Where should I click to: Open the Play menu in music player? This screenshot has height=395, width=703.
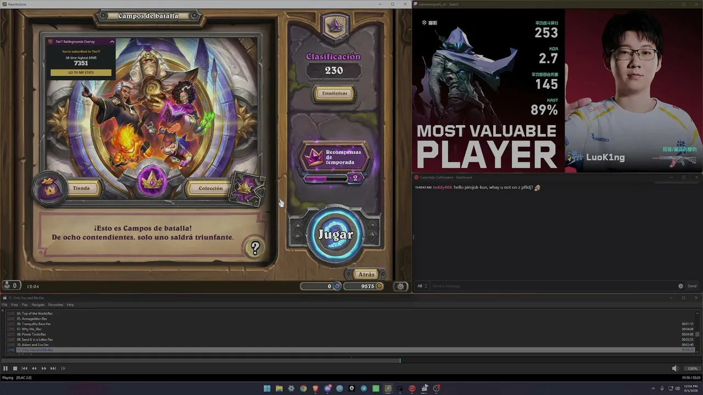click(25, 305)
